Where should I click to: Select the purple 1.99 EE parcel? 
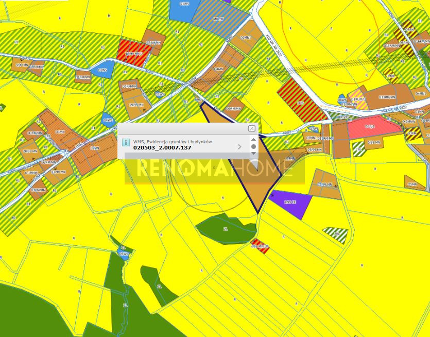coord(291,202)
